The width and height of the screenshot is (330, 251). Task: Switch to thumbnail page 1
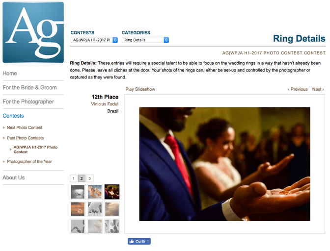74,178
